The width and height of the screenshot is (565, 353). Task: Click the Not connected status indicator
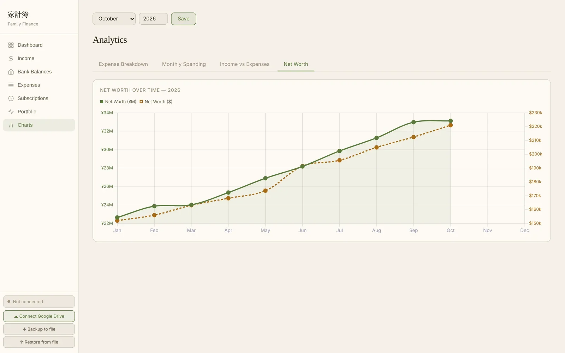click(x=39, y=302)
